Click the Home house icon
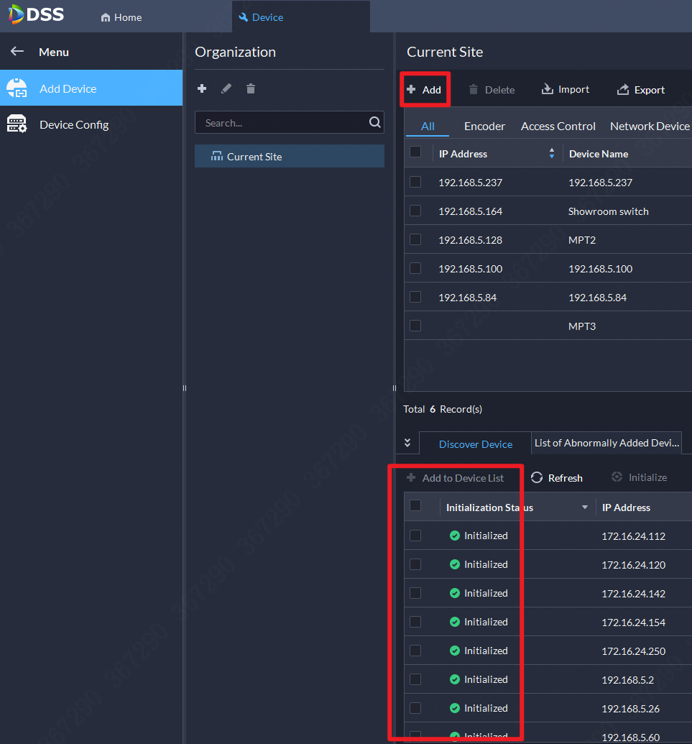Viewport: 692px width, 744px height. coord(106,17)
